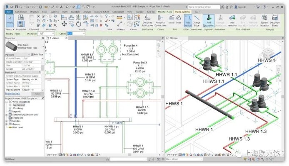Open the System Inspector tool
Image resolution: width=289 pixels, height=166 pixels.
(264, 20)
